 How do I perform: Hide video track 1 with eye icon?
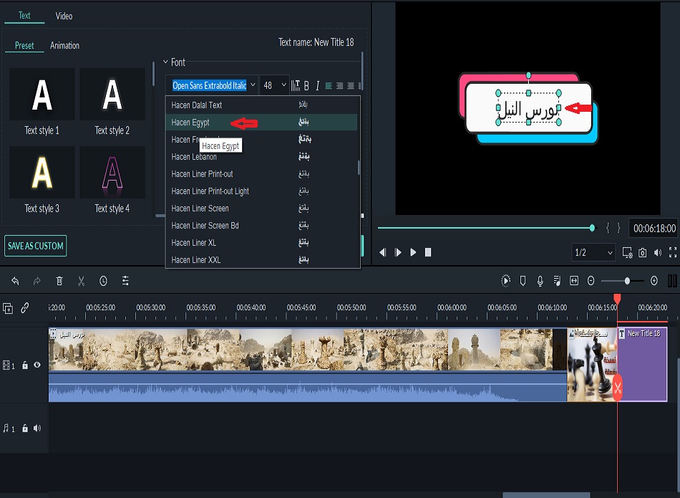point(37,365)
